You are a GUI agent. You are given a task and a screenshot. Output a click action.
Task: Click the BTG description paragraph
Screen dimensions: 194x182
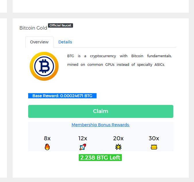pyautogui.click(x=120, y=60)
